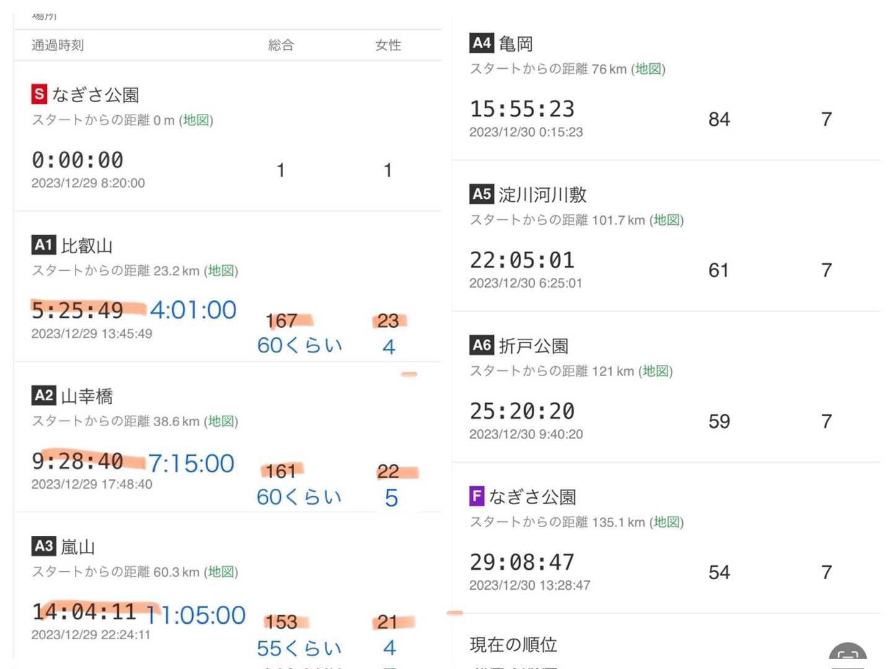Click the A3 checkpoint badge for 嵐山
891x669 pixels.
click(x=43, y=546)
